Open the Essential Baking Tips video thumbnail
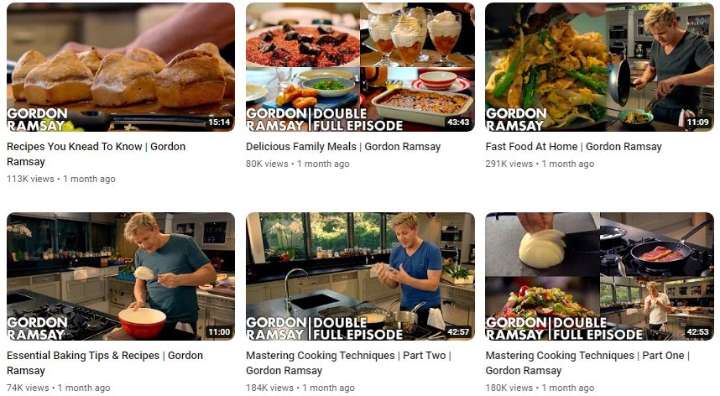This screenshot has width=720, height=396. pyautogui.click(x=121, y=276)
